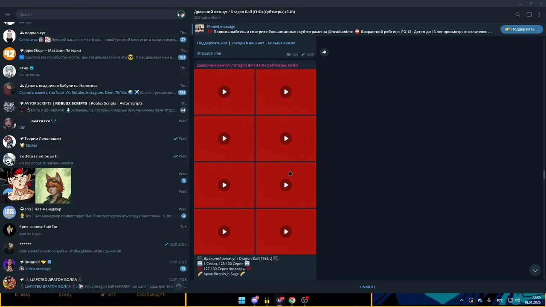The height and width of the screenshot is (307, 546).
Task: Open Iris | Чат-менеджер bot chat
Action: click(x=95, y=212)
